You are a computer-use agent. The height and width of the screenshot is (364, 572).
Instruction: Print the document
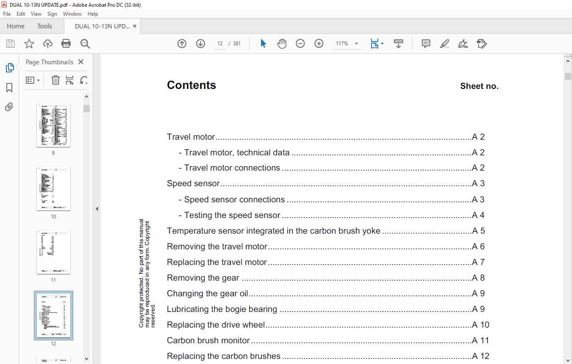[66, 44]
